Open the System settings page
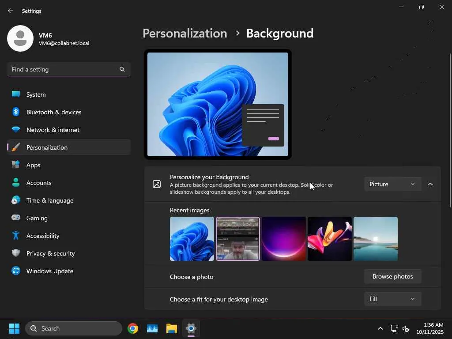This screenshot has width=452, height=339. coord(36,94)
